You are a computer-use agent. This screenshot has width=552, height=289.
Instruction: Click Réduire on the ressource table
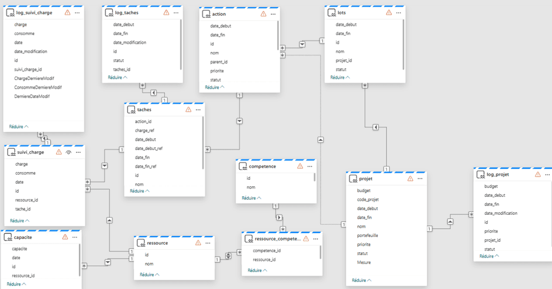tap(149, 274)
